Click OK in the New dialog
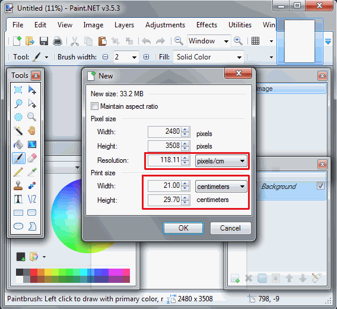 183,228
